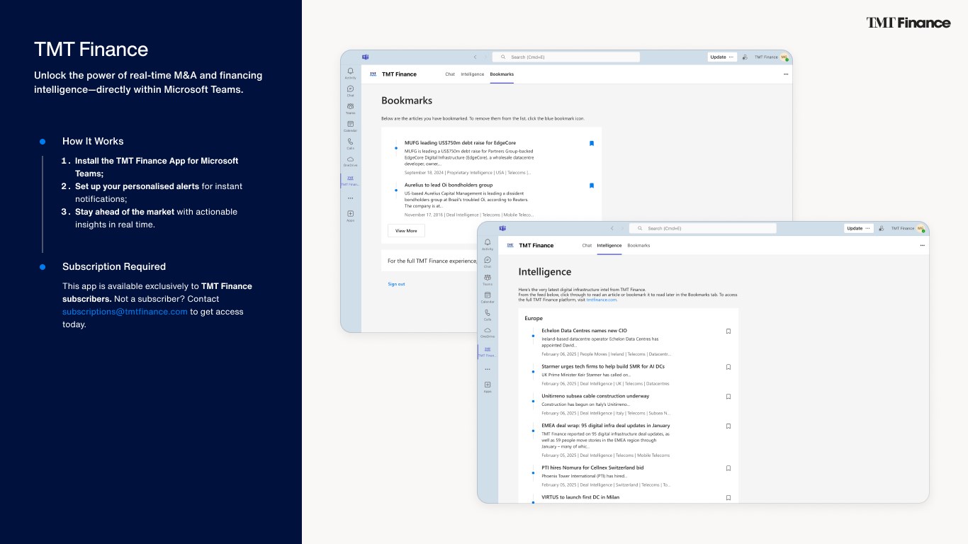Click the View More button
968x544 pixels.
(x=406, y=231)
